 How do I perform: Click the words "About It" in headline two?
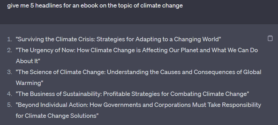28,61
